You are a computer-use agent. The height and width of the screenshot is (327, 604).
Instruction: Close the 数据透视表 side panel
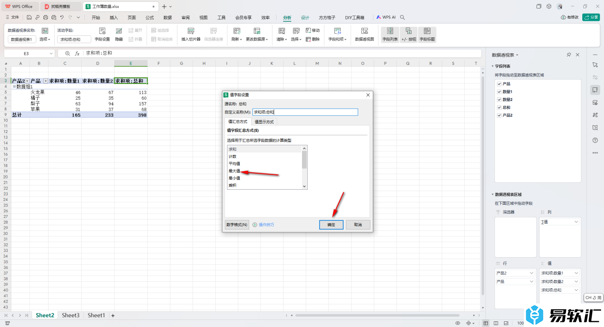coord(578,55)
